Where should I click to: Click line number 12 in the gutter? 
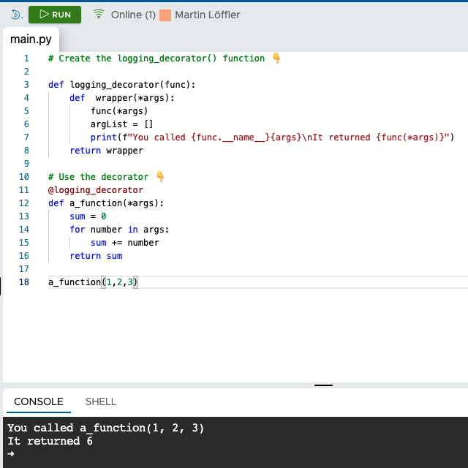(x=24, y=203)
